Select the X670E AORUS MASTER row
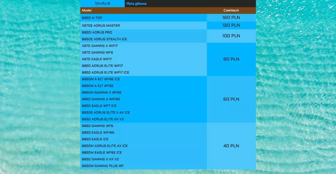 (x=144, y=25)
